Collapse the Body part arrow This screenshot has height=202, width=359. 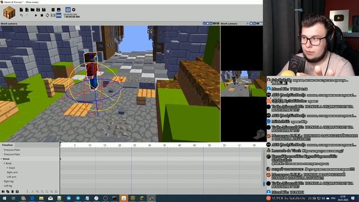pyautogui.click(x=4, y=163)
